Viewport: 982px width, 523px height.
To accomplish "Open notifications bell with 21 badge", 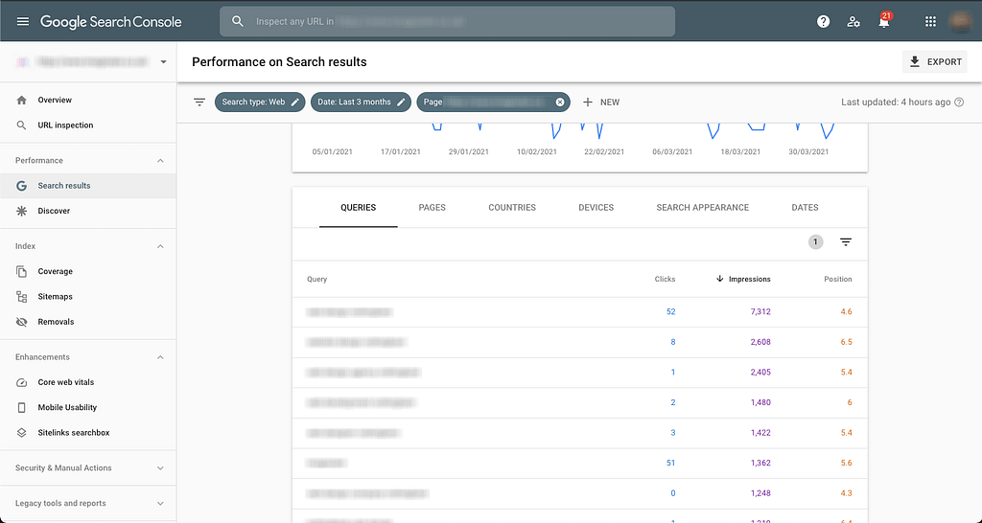I will [883, 21].
